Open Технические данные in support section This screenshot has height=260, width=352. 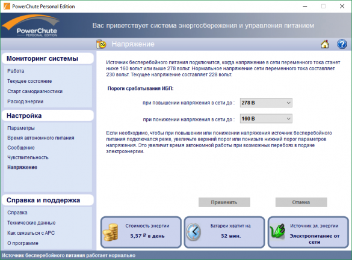[x=31, y=223]
